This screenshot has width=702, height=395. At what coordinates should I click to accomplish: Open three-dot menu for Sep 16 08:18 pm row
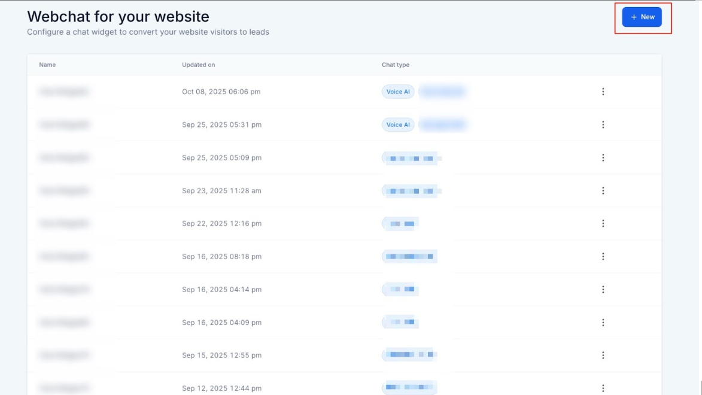point(603,256)
